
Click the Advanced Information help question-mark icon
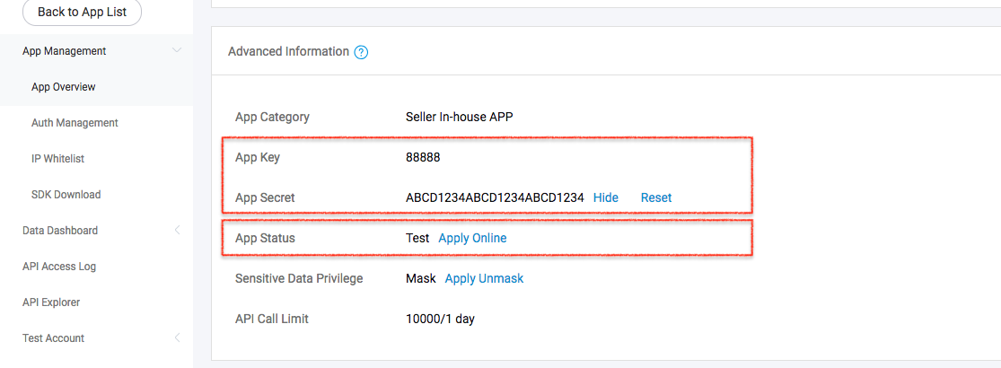361,52
